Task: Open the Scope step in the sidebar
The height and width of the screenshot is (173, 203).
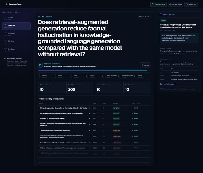Action: tap(16, 18)
